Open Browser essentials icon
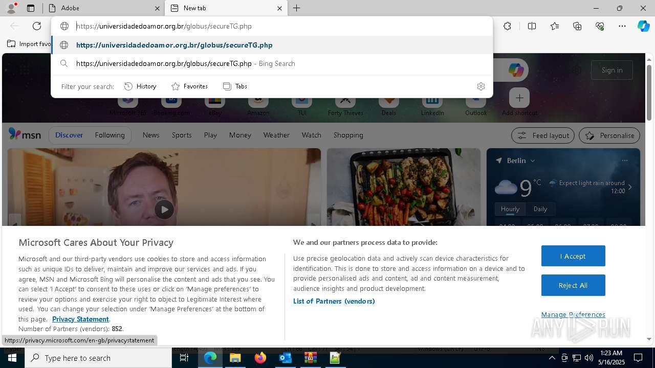This screenshot has width=655, height=368. [600, 26]
